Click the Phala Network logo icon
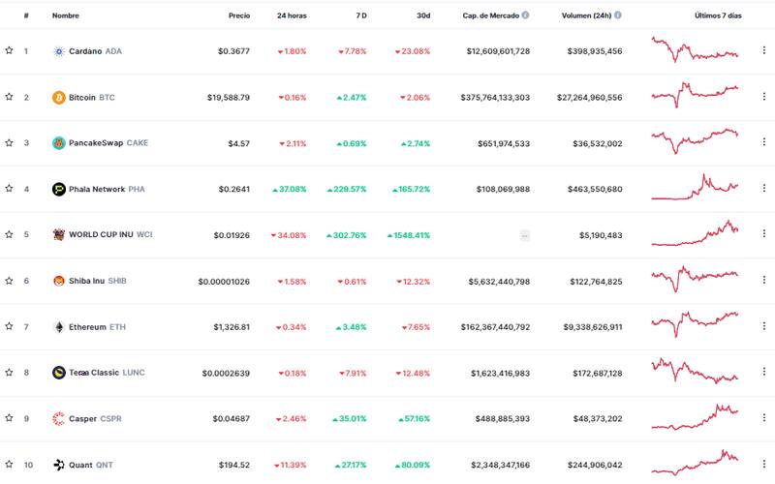This screenshot has width=775, height=484. (x=58, y=189)
